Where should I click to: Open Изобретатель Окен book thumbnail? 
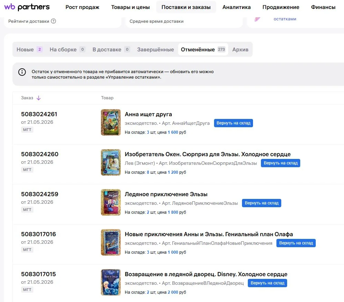(x=111, y=162)
